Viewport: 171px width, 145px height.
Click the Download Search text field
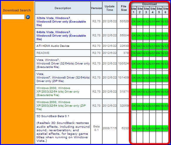coord(13,17)
